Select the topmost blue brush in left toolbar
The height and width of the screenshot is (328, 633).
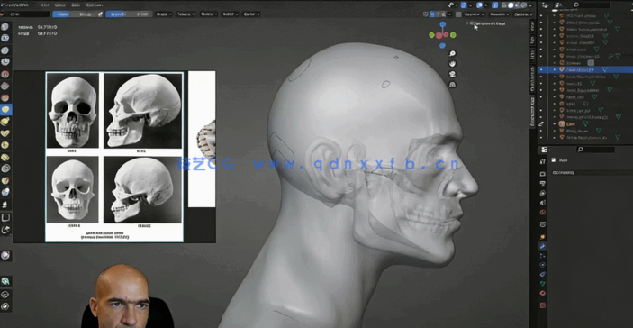(5, 27)
